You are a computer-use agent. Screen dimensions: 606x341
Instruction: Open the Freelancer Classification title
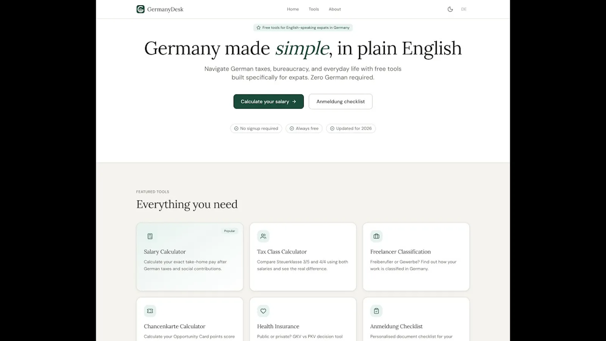[x=400, y=252]
